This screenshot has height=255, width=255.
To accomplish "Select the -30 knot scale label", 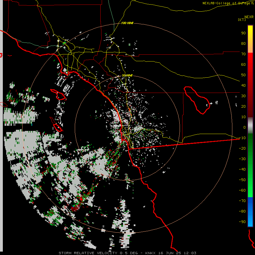I will pos(242,159).
